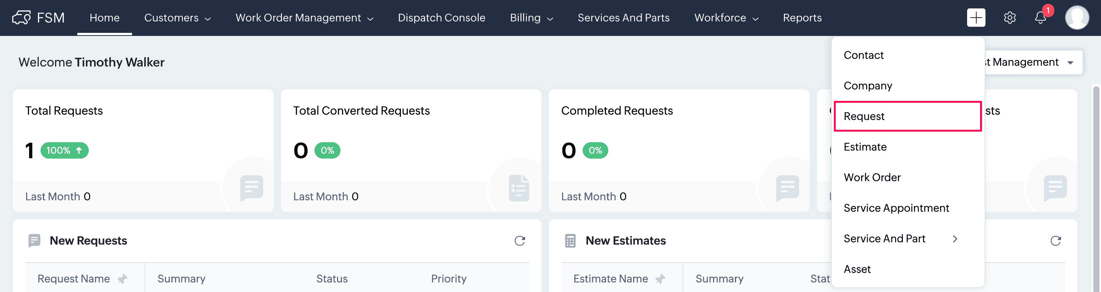Image resolution: width=1101 pixels, height=292 pixels.
Task: Refresh the New Estimates widget
Action: click(x=1055, y=241)
